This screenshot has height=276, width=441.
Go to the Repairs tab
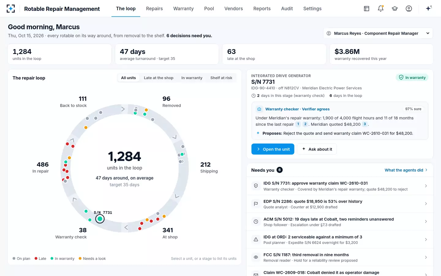pyautogui.click(x=154, y=9)
